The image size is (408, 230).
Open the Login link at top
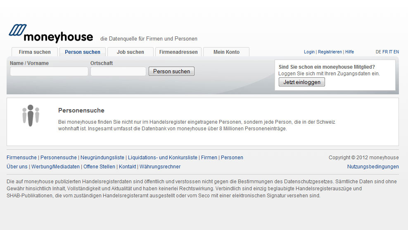click(309, 52)
